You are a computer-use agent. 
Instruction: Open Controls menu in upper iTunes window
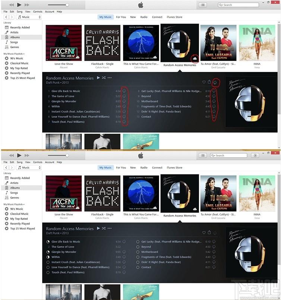(38, 12)
